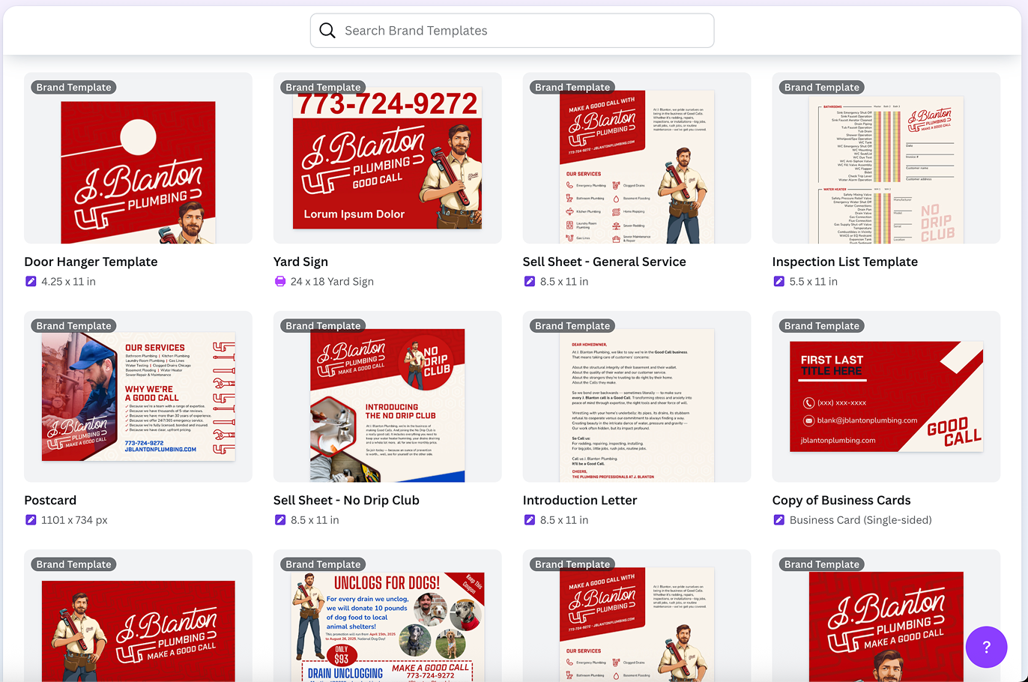Click Brand Template badge on Business Cards

coord(822,326)
